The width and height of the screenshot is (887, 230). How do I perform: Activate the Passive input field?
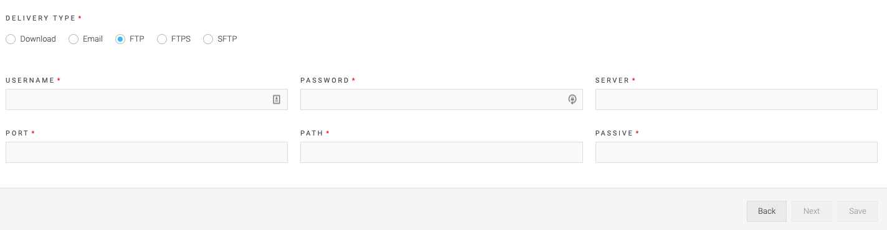click(x=736, y=152)
